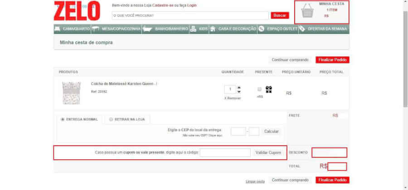Click the bed icon for Cama/Quarto
The width and height of the screenshot is (408, 190).
[57, 29]
